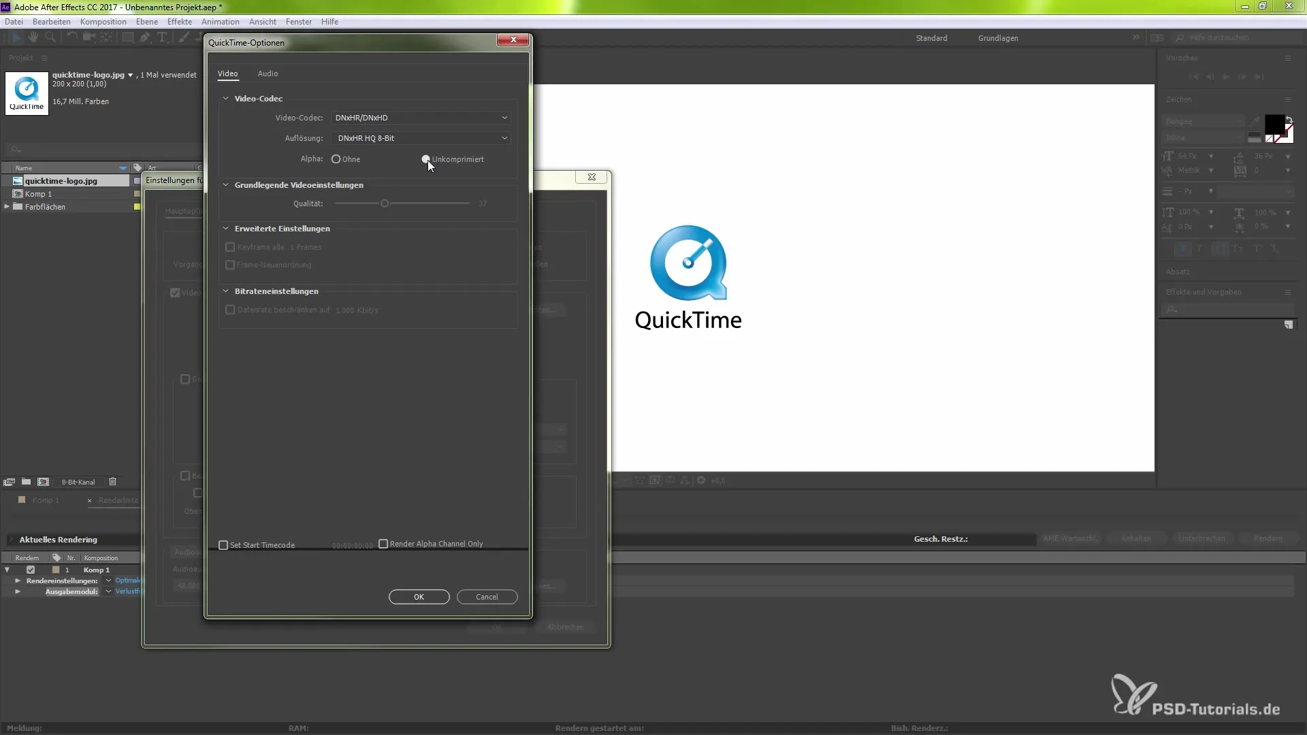Click the Interpret Footage icon in Project panel
This screenshot has height=735, width=1307.
point(9,482)
